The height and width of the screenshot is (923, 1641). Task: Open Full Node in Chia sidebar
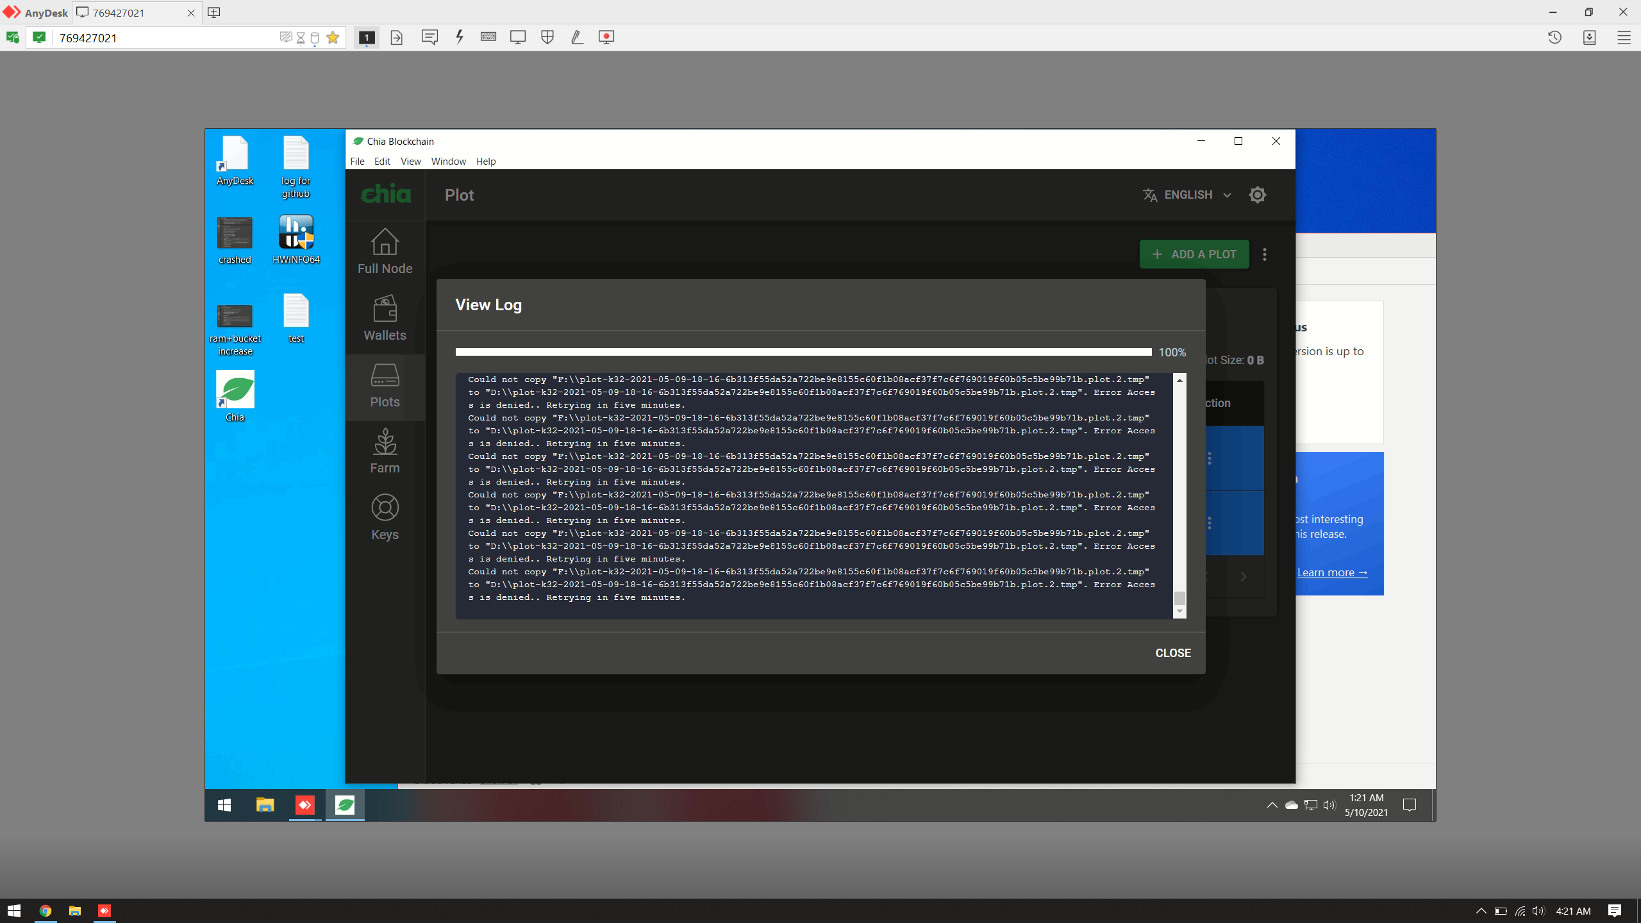click(385, 252)
